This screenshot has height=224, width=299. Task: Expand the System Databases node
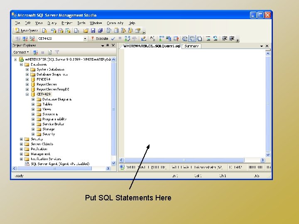pos(27,69)
